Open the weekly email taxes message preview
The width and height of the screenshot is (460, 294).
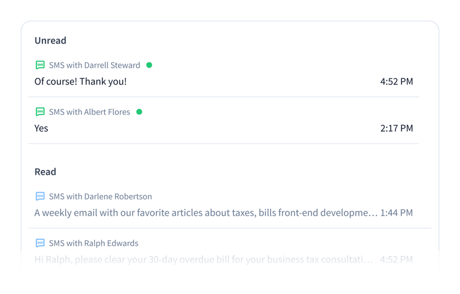pyautogui.click(x=206, y=213)
